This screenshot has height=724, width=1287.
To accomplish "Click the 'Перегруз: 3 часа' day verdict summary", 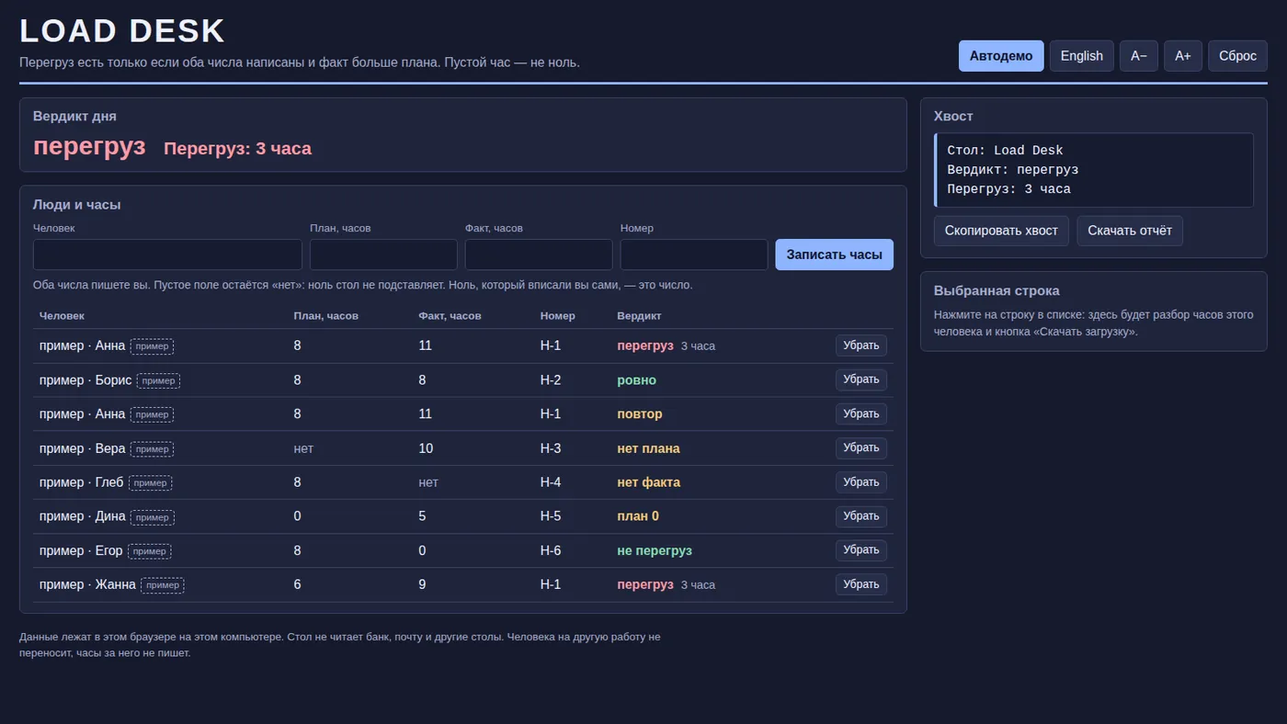I will (237, 149).
